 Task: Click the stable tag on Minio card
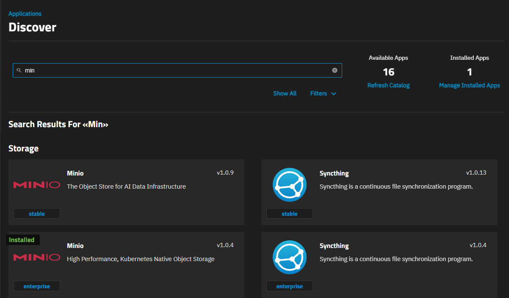[x=37, y=214]
